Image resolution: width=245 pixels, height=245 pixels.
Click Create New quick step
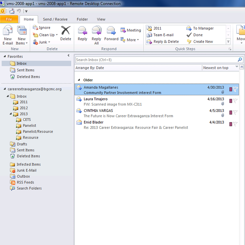200,42
